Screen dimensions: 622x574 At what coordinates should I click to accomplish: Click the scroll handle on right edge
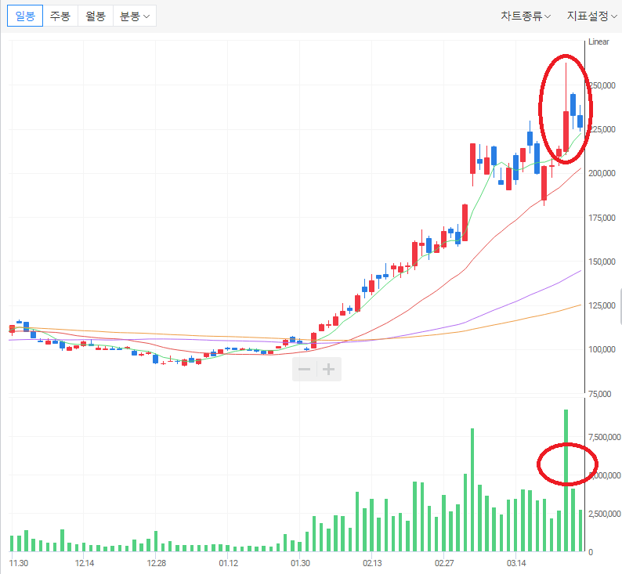(x=620, y=307)
